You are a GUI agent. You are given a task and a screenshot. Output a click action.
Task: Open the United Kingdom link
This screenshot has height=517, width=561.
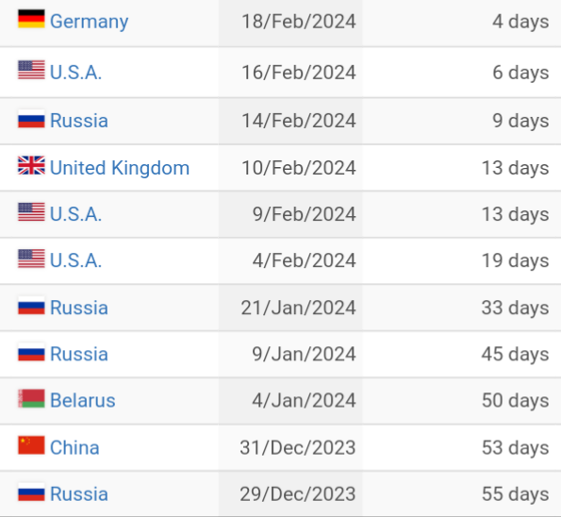(120, 168)
